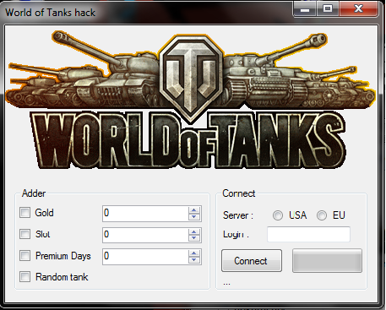Decrease Premium Days with down arrow
Screen dimensions: 386x310
[x=194, y=260]
